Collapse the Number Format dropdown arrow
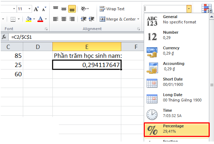Viewport: 214px width, 144px height. (189, 9)
